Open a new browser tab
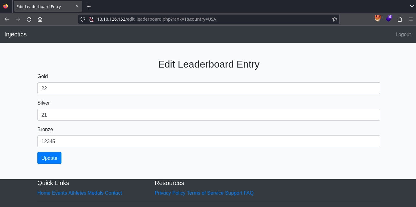This screenshot has height=207, width=416. pyautogui.click(x=89, y=6)
